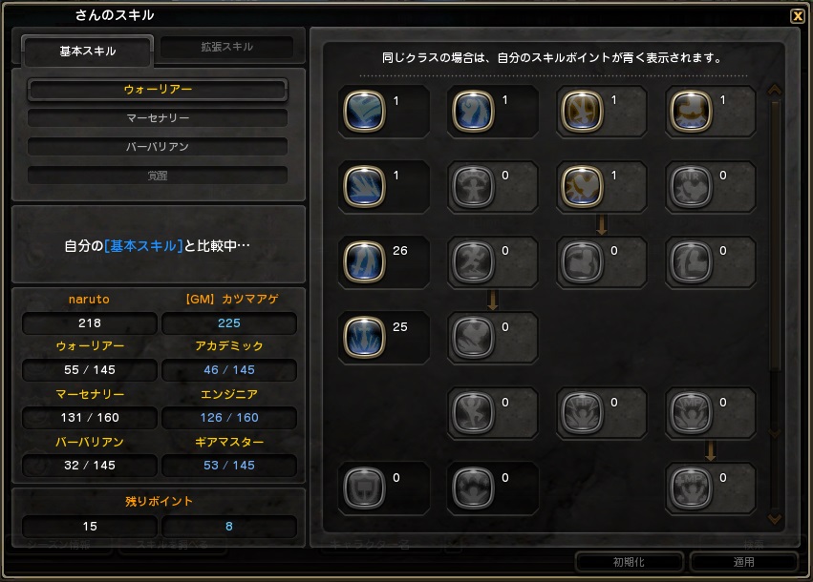Click the greyed shield skill icon at bottom
Image resolution: width=813 pixels, height=582 pixels.
pos(364,488)
